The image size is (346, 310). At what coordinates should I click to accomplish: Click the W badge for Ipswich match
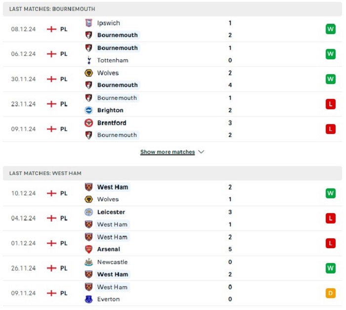click(x=330, y=29)
